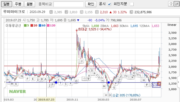Image resolution: width=180 pixels, height=102 pixels.
Task: Select the blue handle near 2020.03 on blue line
Action: (109, 82)
